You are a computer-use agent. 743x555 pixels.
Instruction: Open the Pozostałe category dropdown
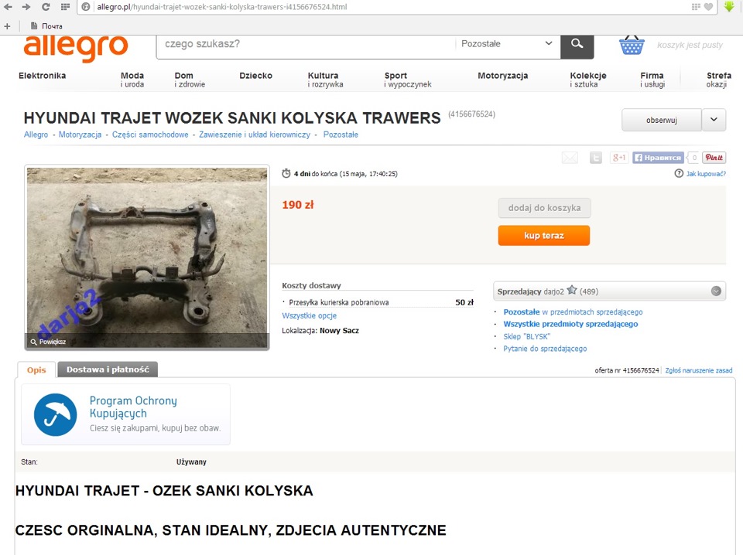point(507,43)
